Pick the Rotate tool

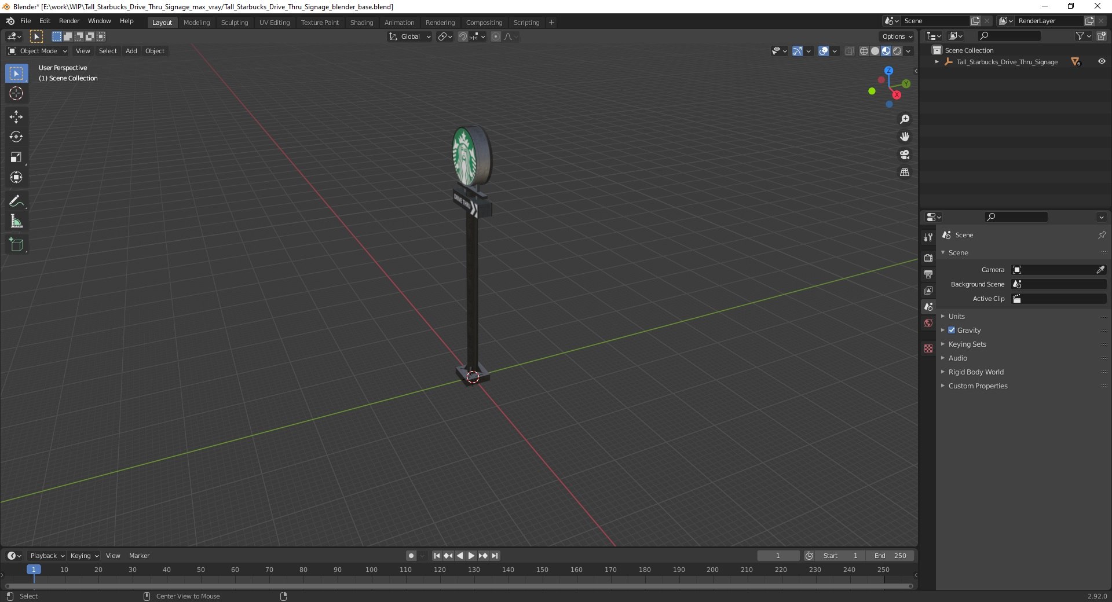[16, 137]
